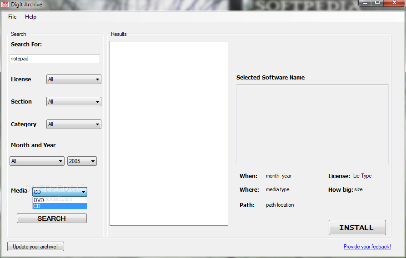Screen dimensions: 406x258
Task: Click the INSTALL button
Action: [x=357, y=228]
